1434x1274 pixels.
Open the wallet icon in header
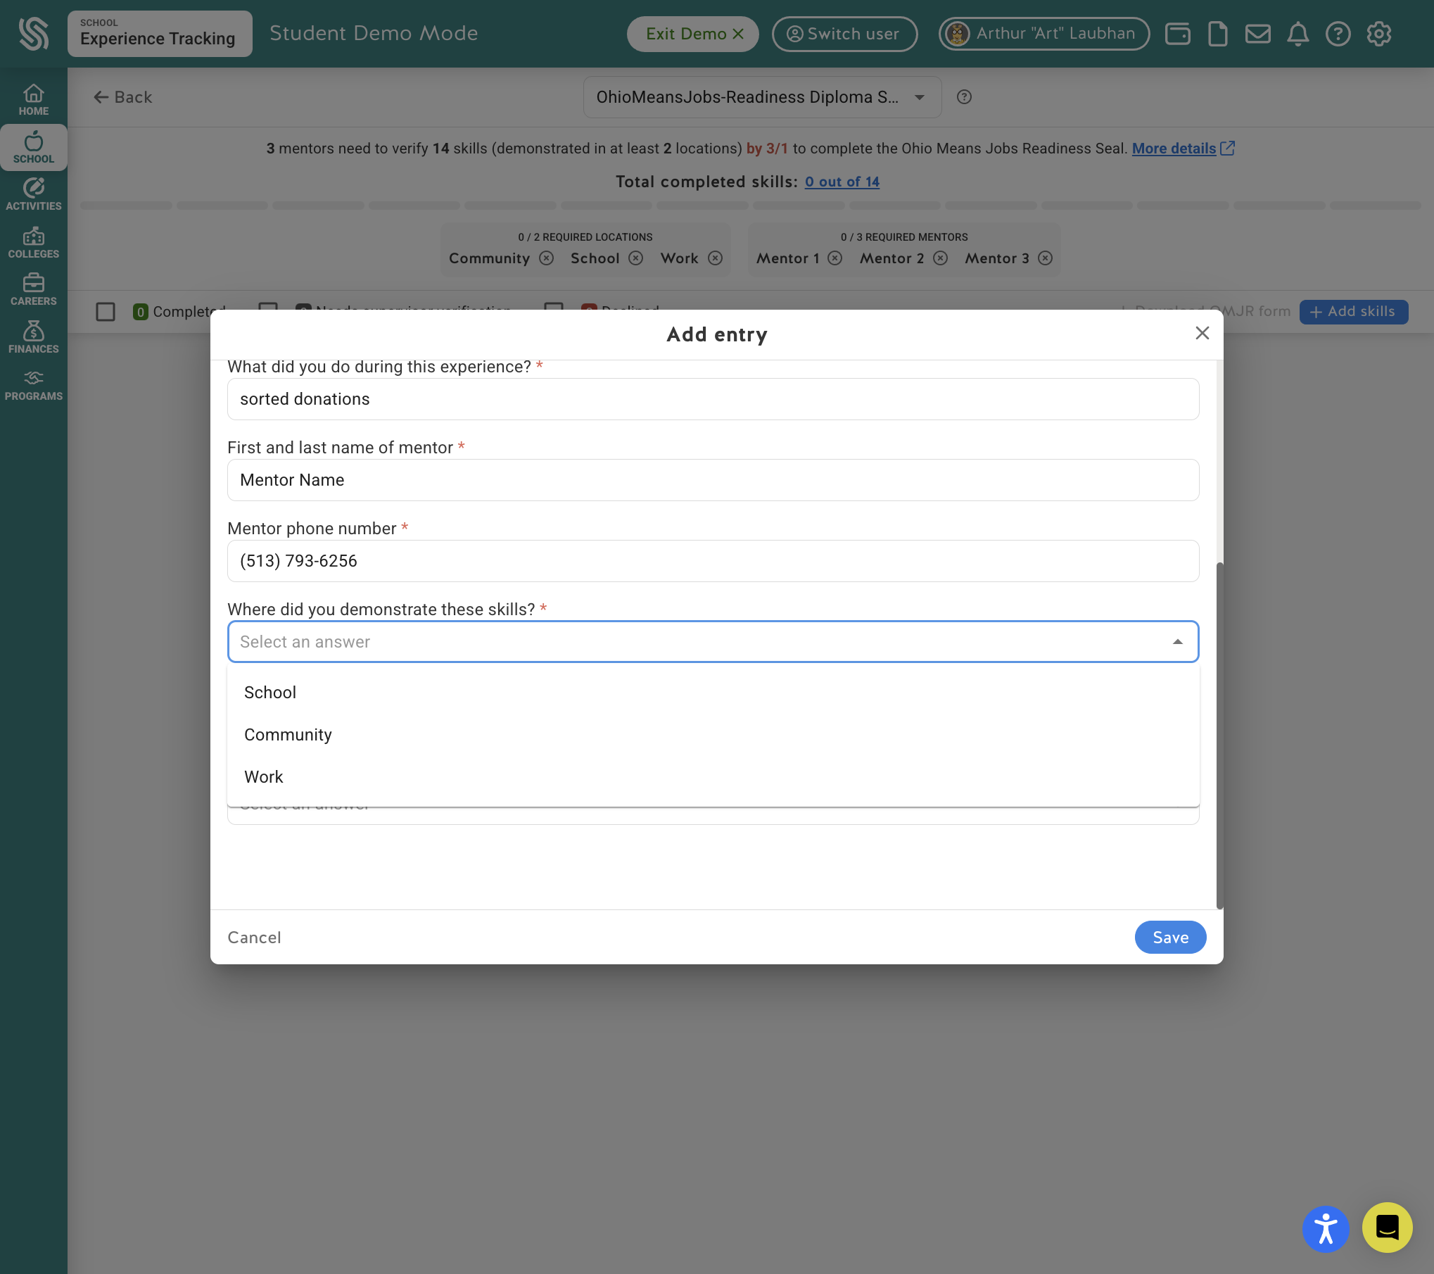pos(1177,34)
